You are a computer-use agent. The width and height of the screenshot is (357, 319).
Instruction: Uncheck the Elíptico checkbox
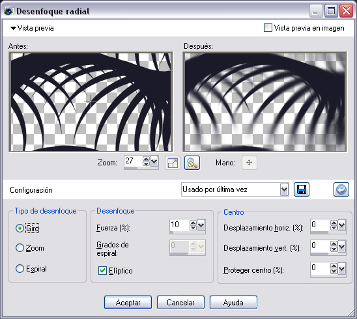(x=102, y=271)
